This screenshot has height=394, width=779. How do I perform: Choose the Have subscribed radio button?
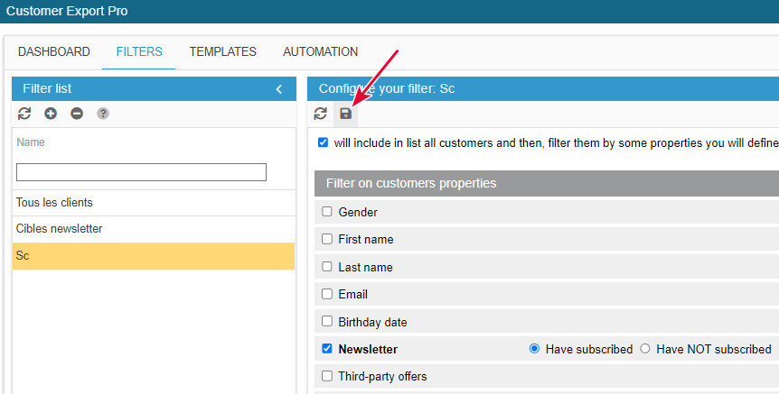coord(534,349)
